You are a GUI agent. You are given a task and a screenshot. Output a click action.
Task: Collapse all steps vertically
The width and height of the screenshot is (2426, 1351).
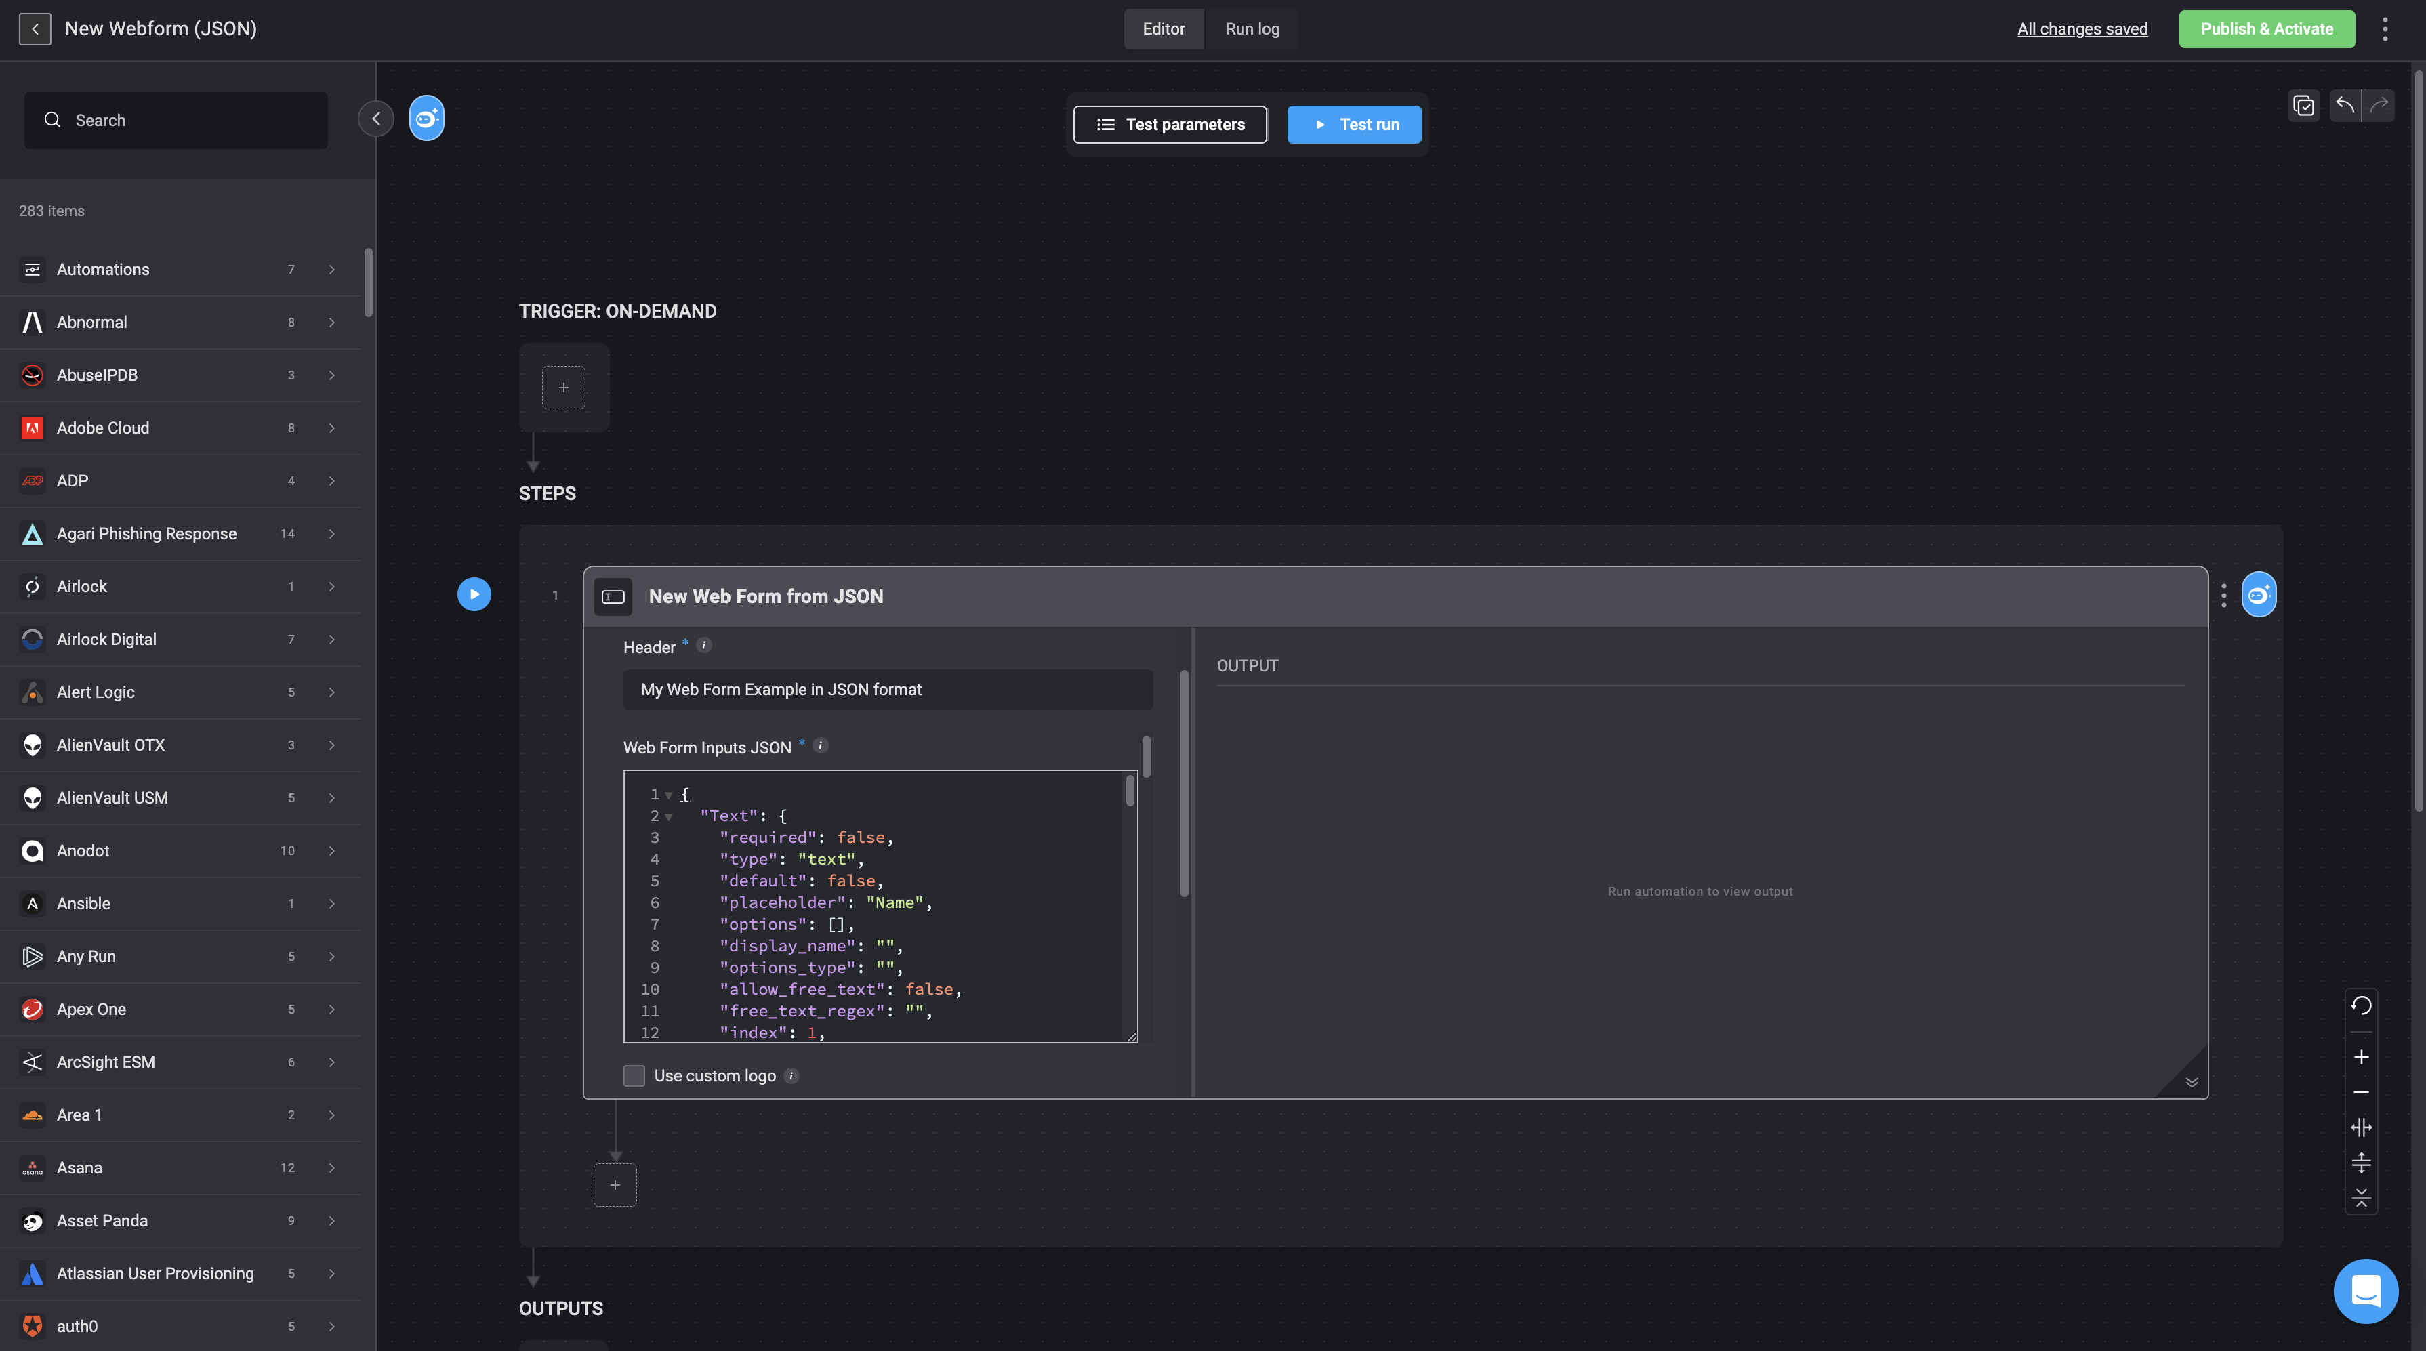(x=2361, y=1198)
